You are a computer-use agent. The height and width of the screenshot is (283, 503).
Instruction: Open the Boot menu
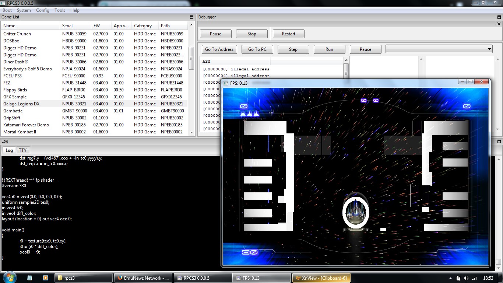[x=7, y=10]
